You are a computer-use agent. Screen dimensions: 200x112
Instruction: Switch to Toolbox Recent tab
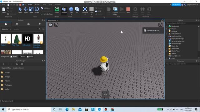[x=28, y=24]
